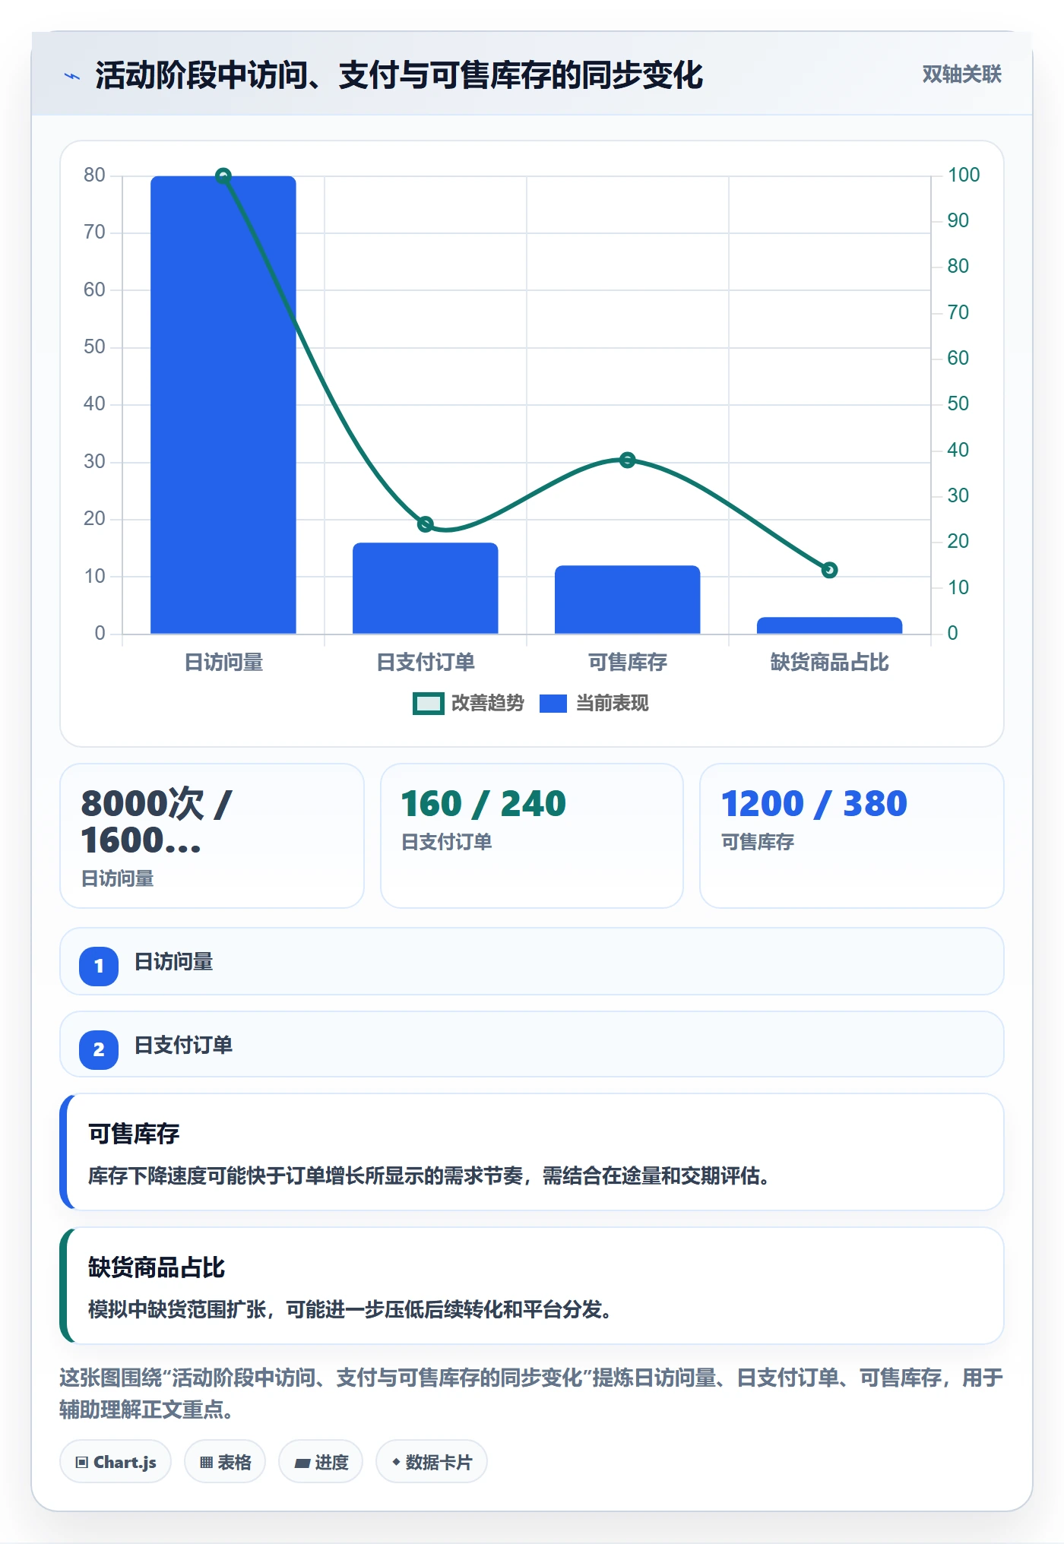Toggle the 当前表现 legend swatch
The image size is (1064, 1544).
[x=553, y=704]
